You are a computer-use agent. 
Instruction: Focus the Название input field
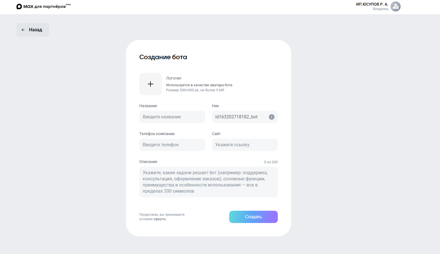click(172, 117)
